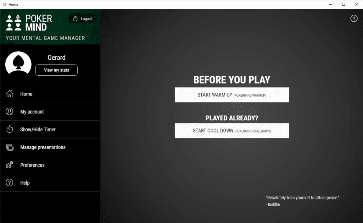Click the power icon on Logout button

click(75, 18)
